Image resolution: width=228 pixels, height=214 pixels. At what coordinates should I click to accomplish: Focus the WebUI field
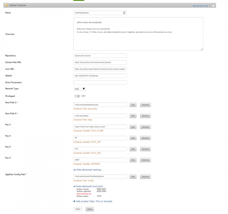click(100, 76)
